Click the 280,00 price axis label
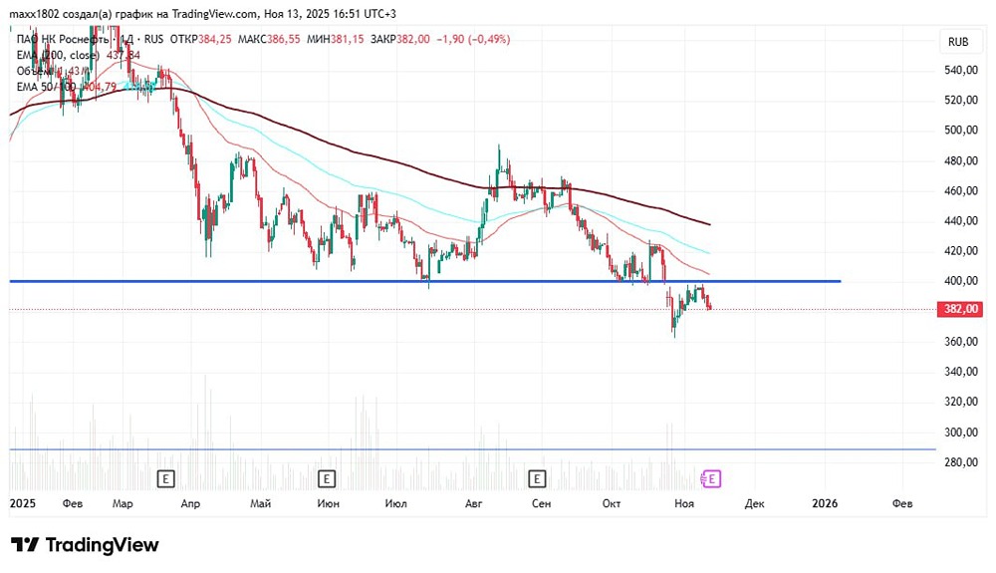The height and width of the screenshot is (573, 996). tap(961, 462)
